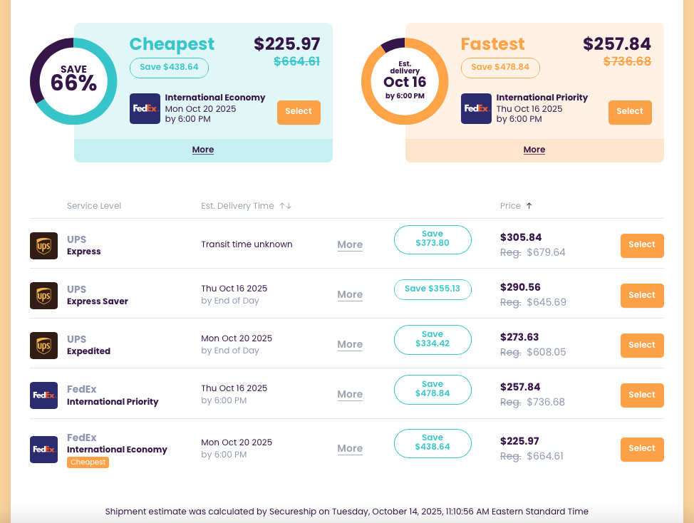Click the UPS Express Saver logo icon
Viewport: 694px width, 523px height.
click(43, 295)
